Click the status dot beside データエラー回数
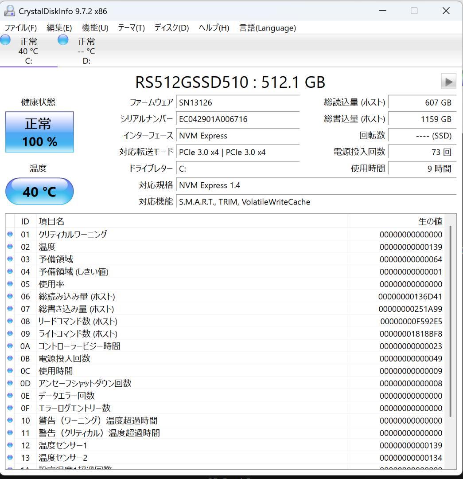 pos(10,396)
